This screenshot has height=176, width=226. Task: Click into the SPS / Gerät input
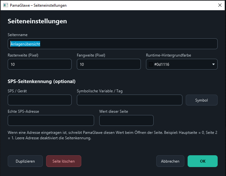pos(40,100)
